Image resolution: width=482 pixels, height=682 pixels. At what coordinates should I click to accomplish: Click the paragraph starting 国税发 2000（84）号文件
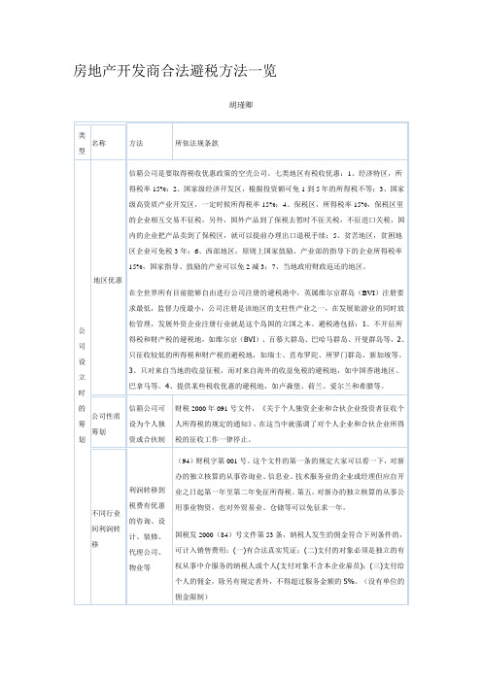pos(290,565)
